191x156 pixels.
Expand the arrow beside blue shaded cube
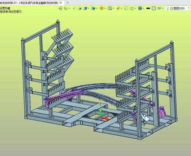(x=89, y=8)
